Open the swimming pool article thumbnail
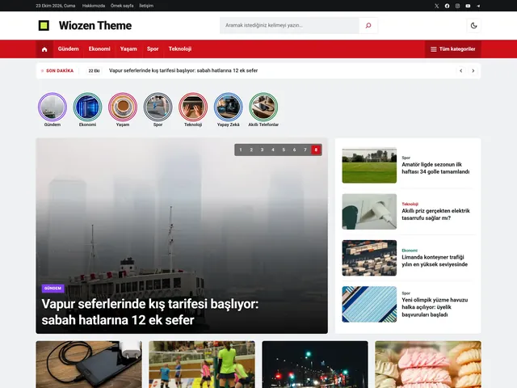The image size is (517, 388). pos(369,304)
